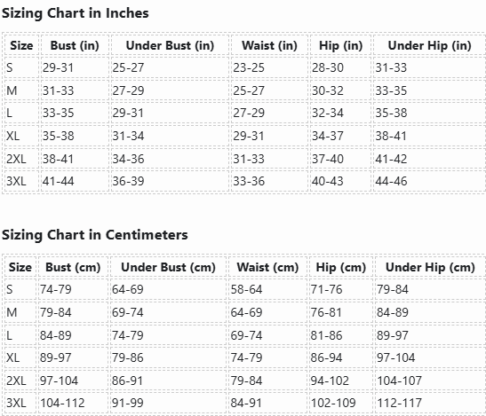
Task: Select the Bust (in) column header
Action: pyautogui.click(x=75, y=45)
